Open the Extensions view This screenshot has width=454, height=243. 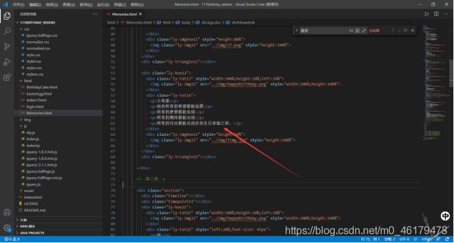[7, 77]
